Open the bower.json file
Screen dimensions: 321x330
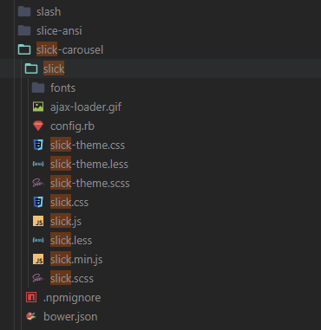(70, 317)
